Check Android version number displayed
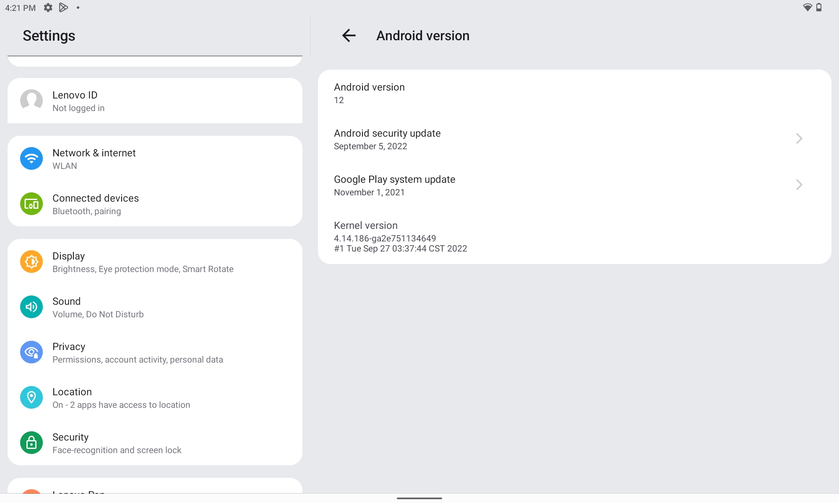Screen dimensions: 839x503 tap(339, 100)
